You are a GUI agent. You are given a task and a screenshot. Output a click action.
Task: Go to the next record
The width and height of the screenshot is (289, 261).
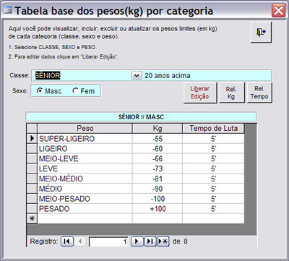pyautogui.click(x=137, y=241)
